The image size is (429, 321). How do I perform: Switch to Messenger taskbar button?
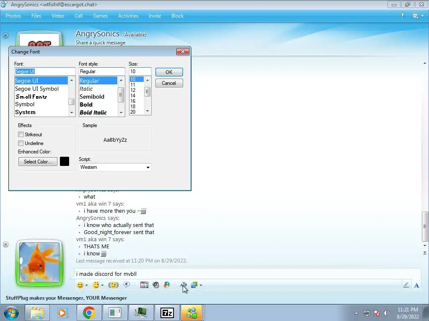191,313
